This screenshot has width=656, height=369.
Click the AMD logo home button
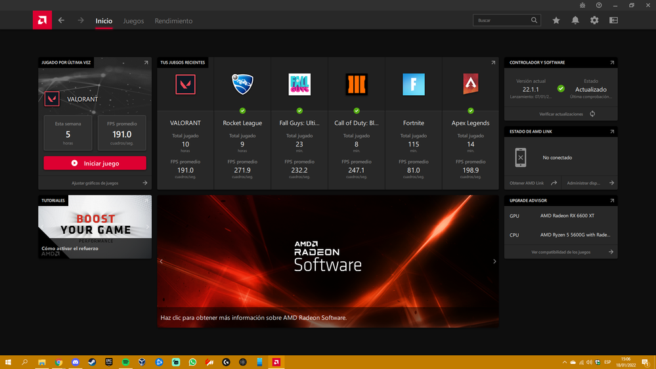point(42,20)
